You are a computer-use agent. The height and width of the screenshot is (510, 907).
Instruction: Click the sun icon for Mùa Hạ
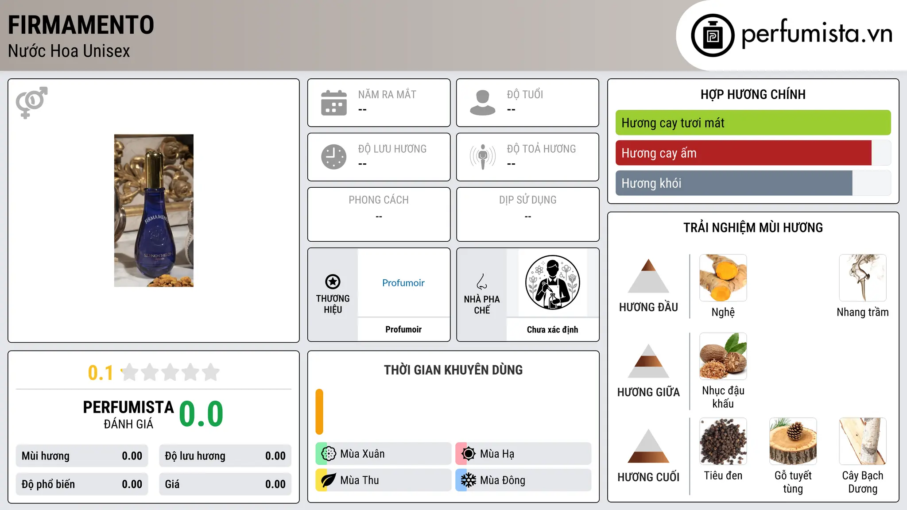(x=468, y=454)
